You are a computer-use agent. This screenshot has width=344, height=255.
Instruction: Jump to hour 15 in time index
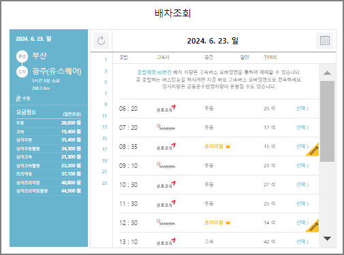click(x=104, y=138)
